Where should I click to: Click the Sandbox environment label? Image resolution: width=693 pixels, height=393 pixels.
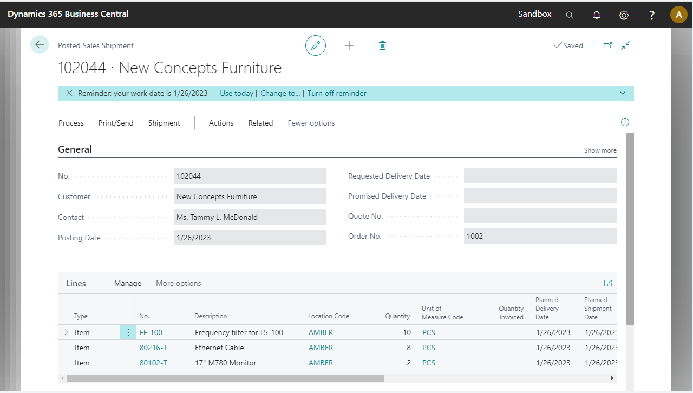(535, 14)
